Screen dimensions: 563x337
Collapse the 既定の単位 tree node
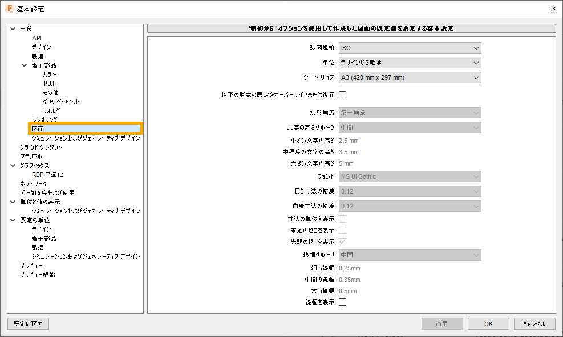12,220
